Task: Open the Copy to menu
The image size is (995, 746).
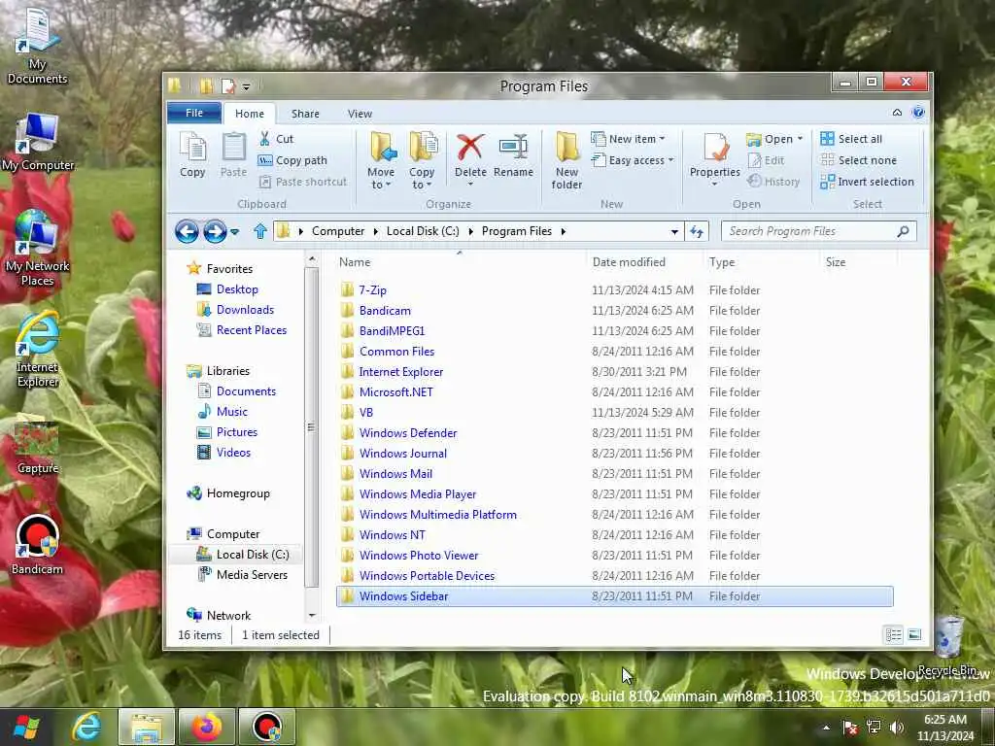Action: pyautogui.click(x=422, y=160)
